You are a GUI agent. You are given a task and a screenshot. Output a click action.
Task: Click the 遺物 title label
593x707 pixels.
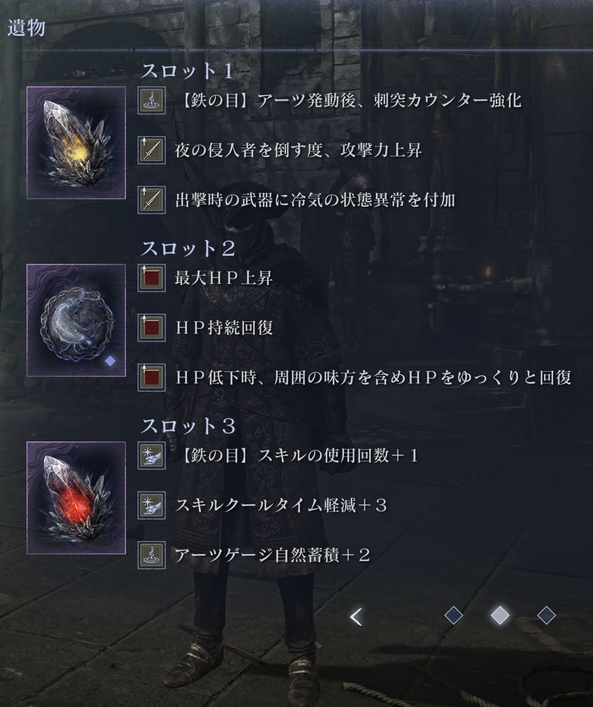tap(26, 29)
